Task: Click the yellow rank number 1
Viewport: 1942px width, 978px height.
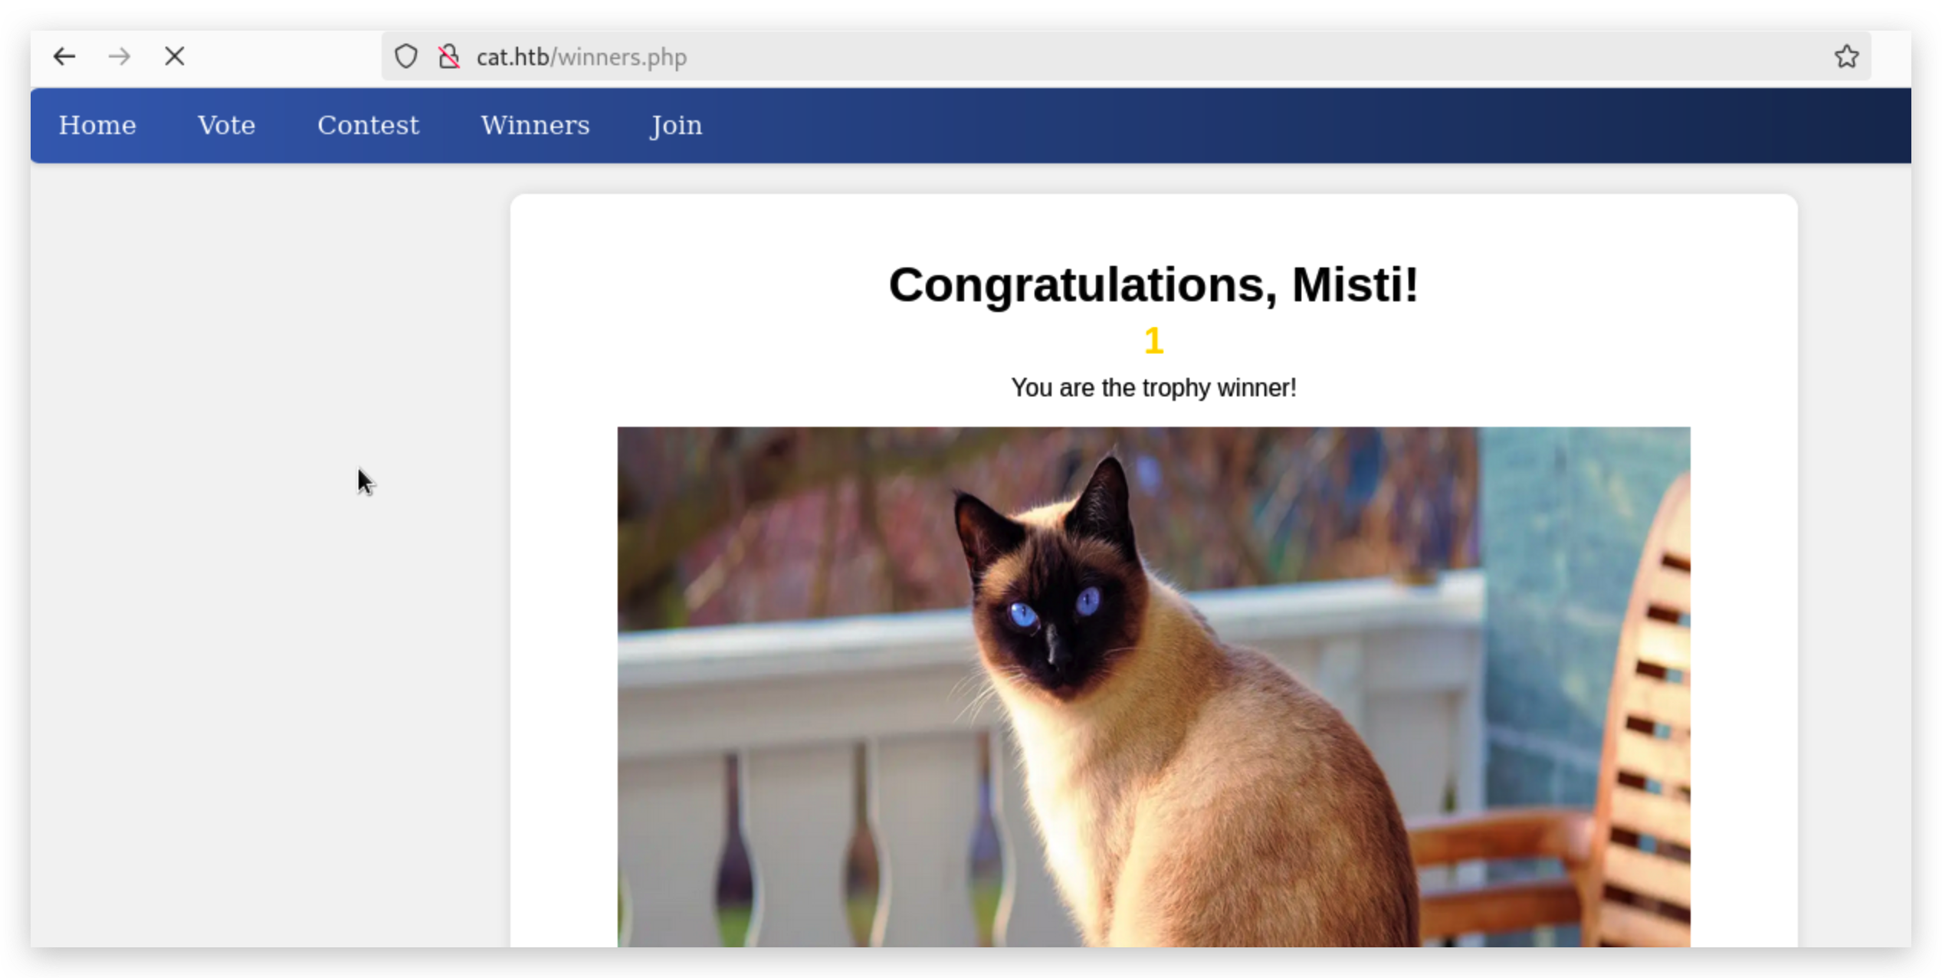Action: [x=1153, y=341]
